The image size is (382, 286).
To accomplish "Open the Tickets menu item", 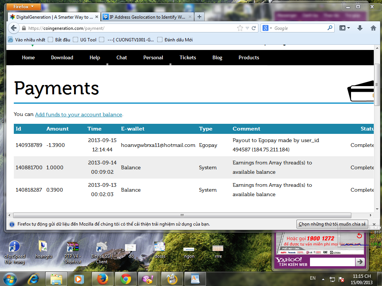I will [187, 57].
